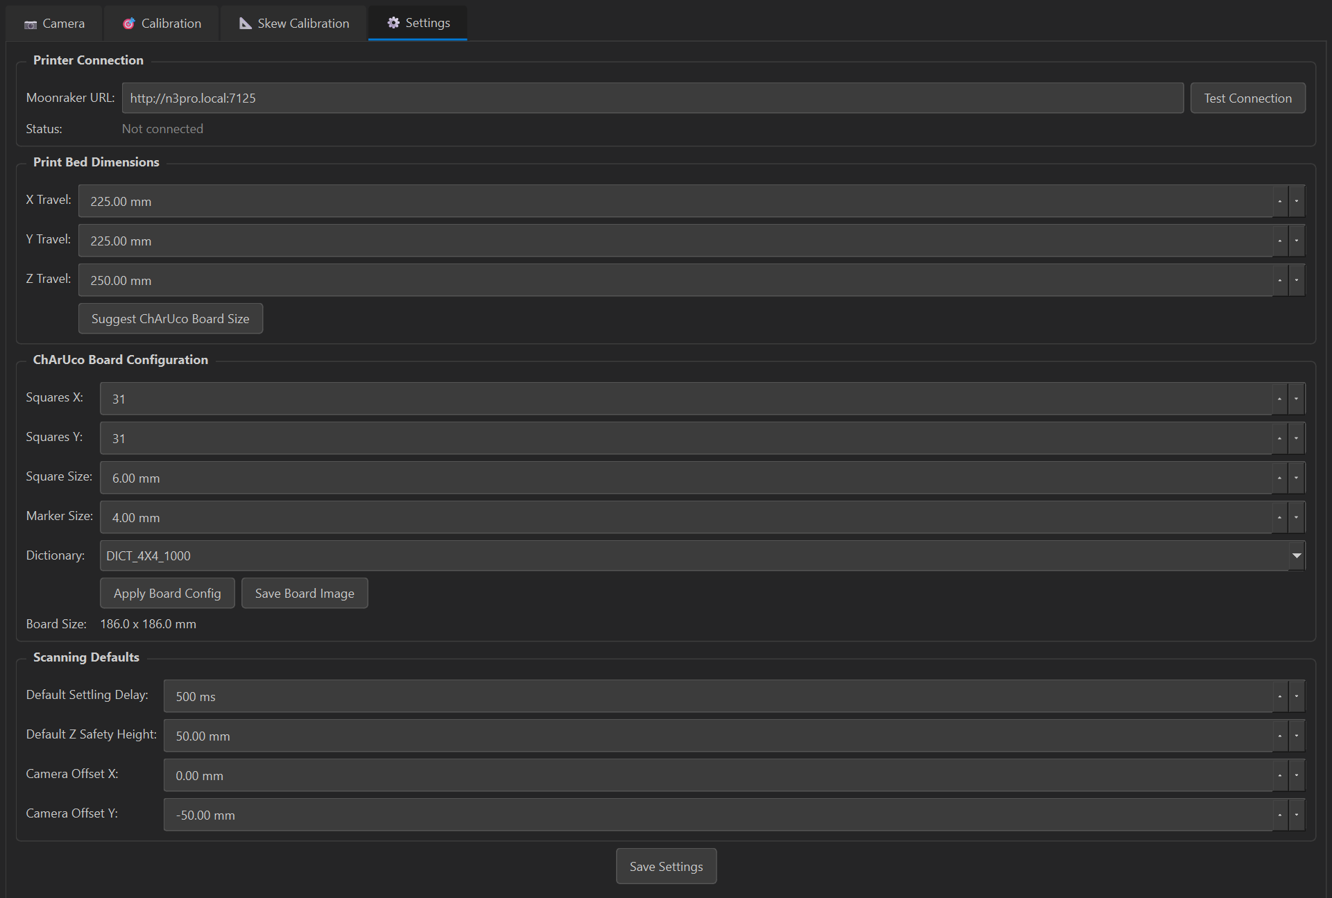This screenshot has width=1332, height=898.
Task: Click the 'Not connected' status text
Action: coord(162,129)
